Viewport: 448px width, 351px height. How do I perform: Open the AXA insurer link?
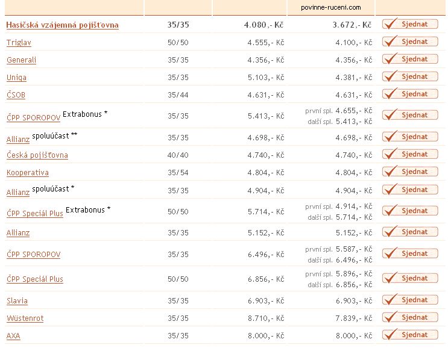[13, 336]
